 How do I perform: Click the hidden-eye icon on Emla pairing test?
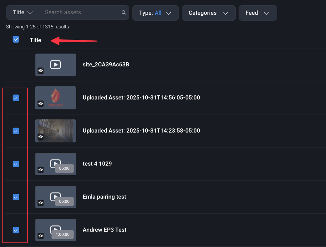point(40,203)
